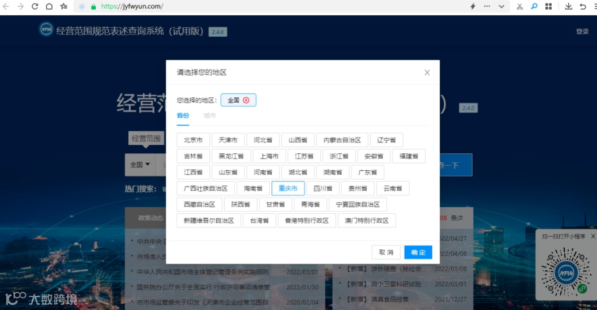Select 辽宁省 province

(386, 140)
